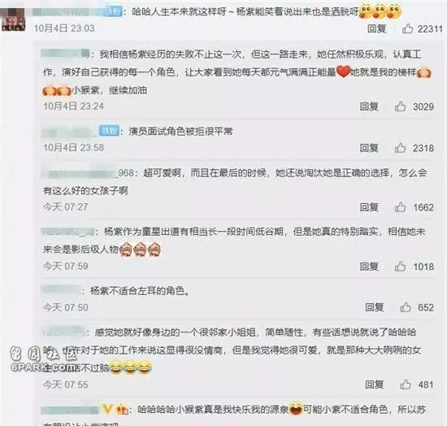The image size is (447, 426).
Task: Like the comment with 1018 likes
Action: click(400, 267)
